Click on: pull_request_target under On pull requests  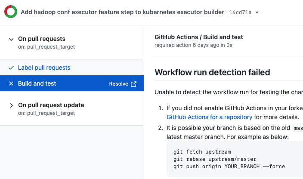click(46, 47)
